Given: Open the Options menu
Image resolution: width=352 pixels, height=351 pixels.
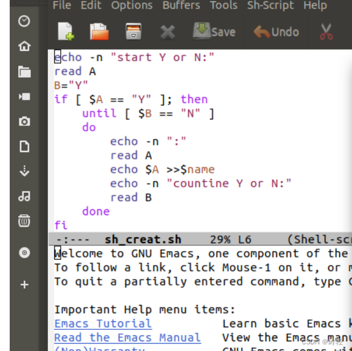Looking at the screenshot, I should tap(132, 5).
